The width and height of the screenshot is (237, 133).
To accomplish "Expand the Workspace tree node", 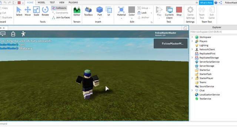I will [192, 37].
